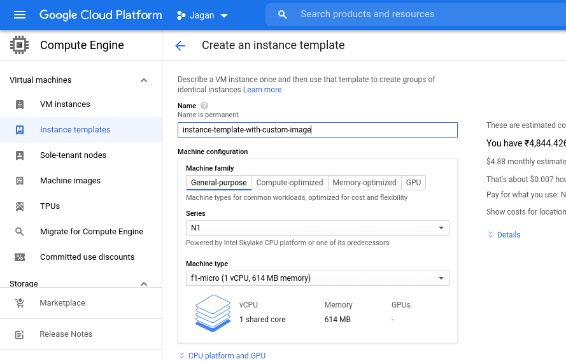
Task: Select Instance templates in sidebar
Action: (75, 130)
